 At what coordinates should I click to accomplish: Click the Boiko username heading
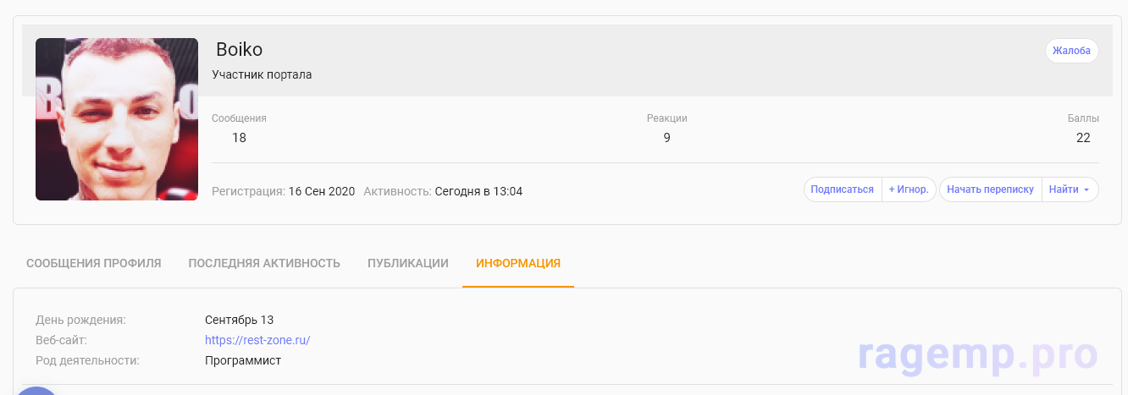point(240,49)
